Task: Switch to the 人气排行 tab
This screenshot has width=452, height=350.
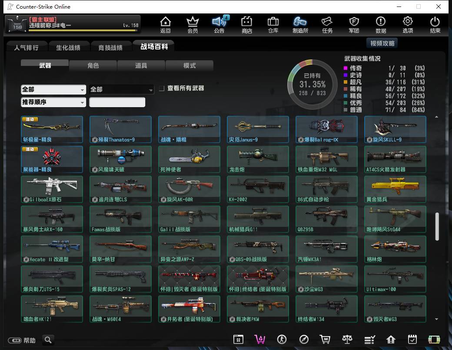Action: click(x=27, y=47)
